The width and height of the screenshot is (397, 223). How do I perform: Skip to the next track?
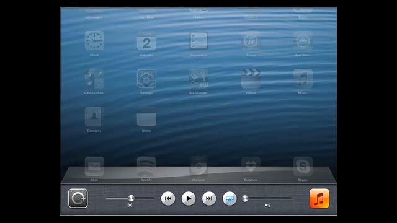coord(209,198)
